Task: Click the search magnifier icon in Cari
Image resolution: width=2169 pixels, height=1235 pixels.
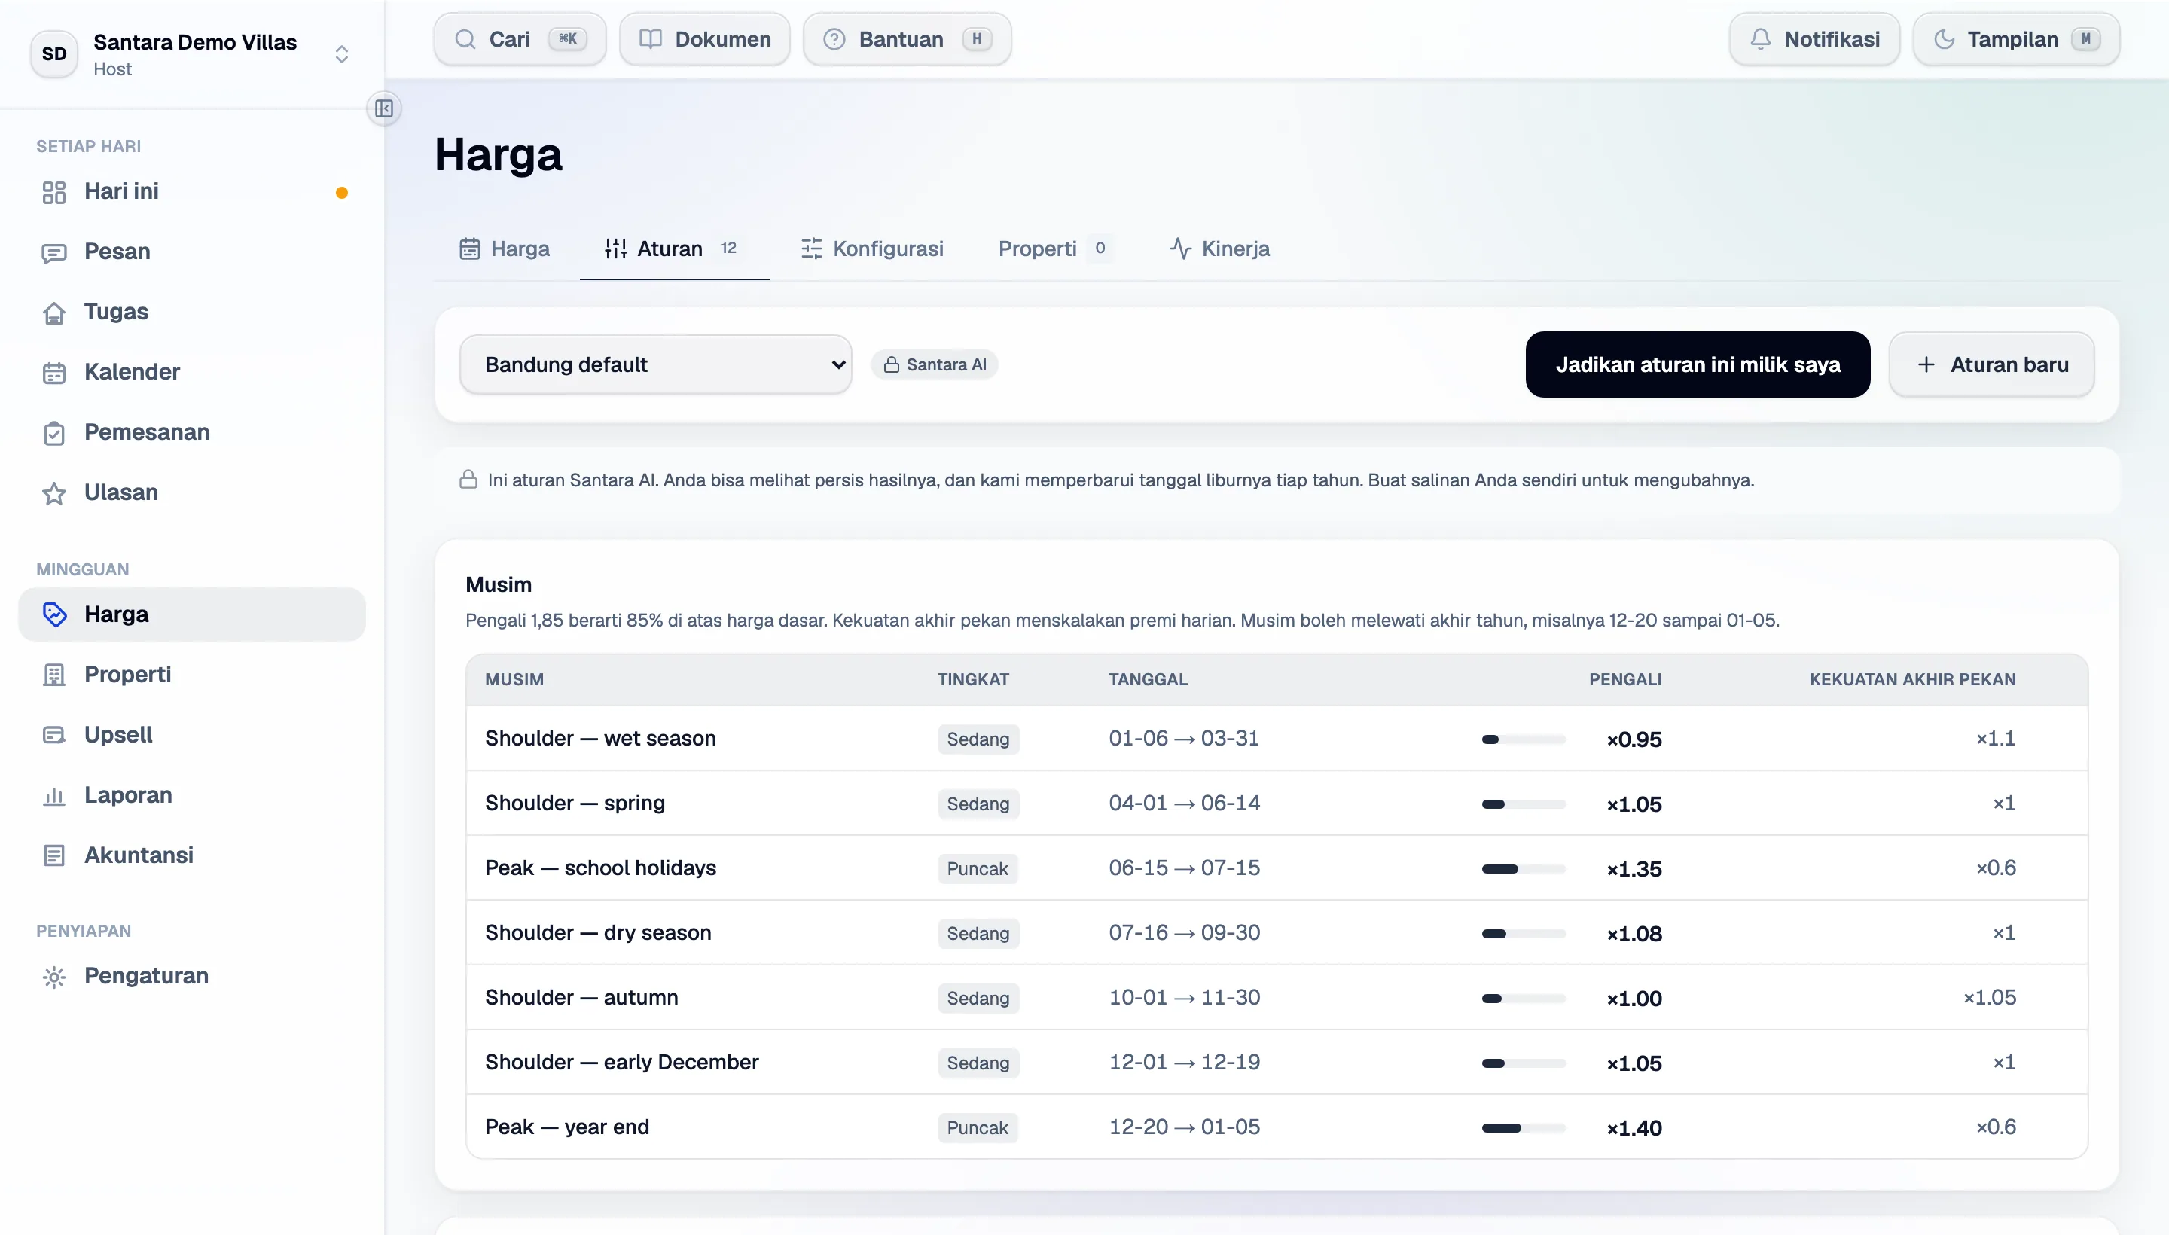Action: tap(465, 39)
